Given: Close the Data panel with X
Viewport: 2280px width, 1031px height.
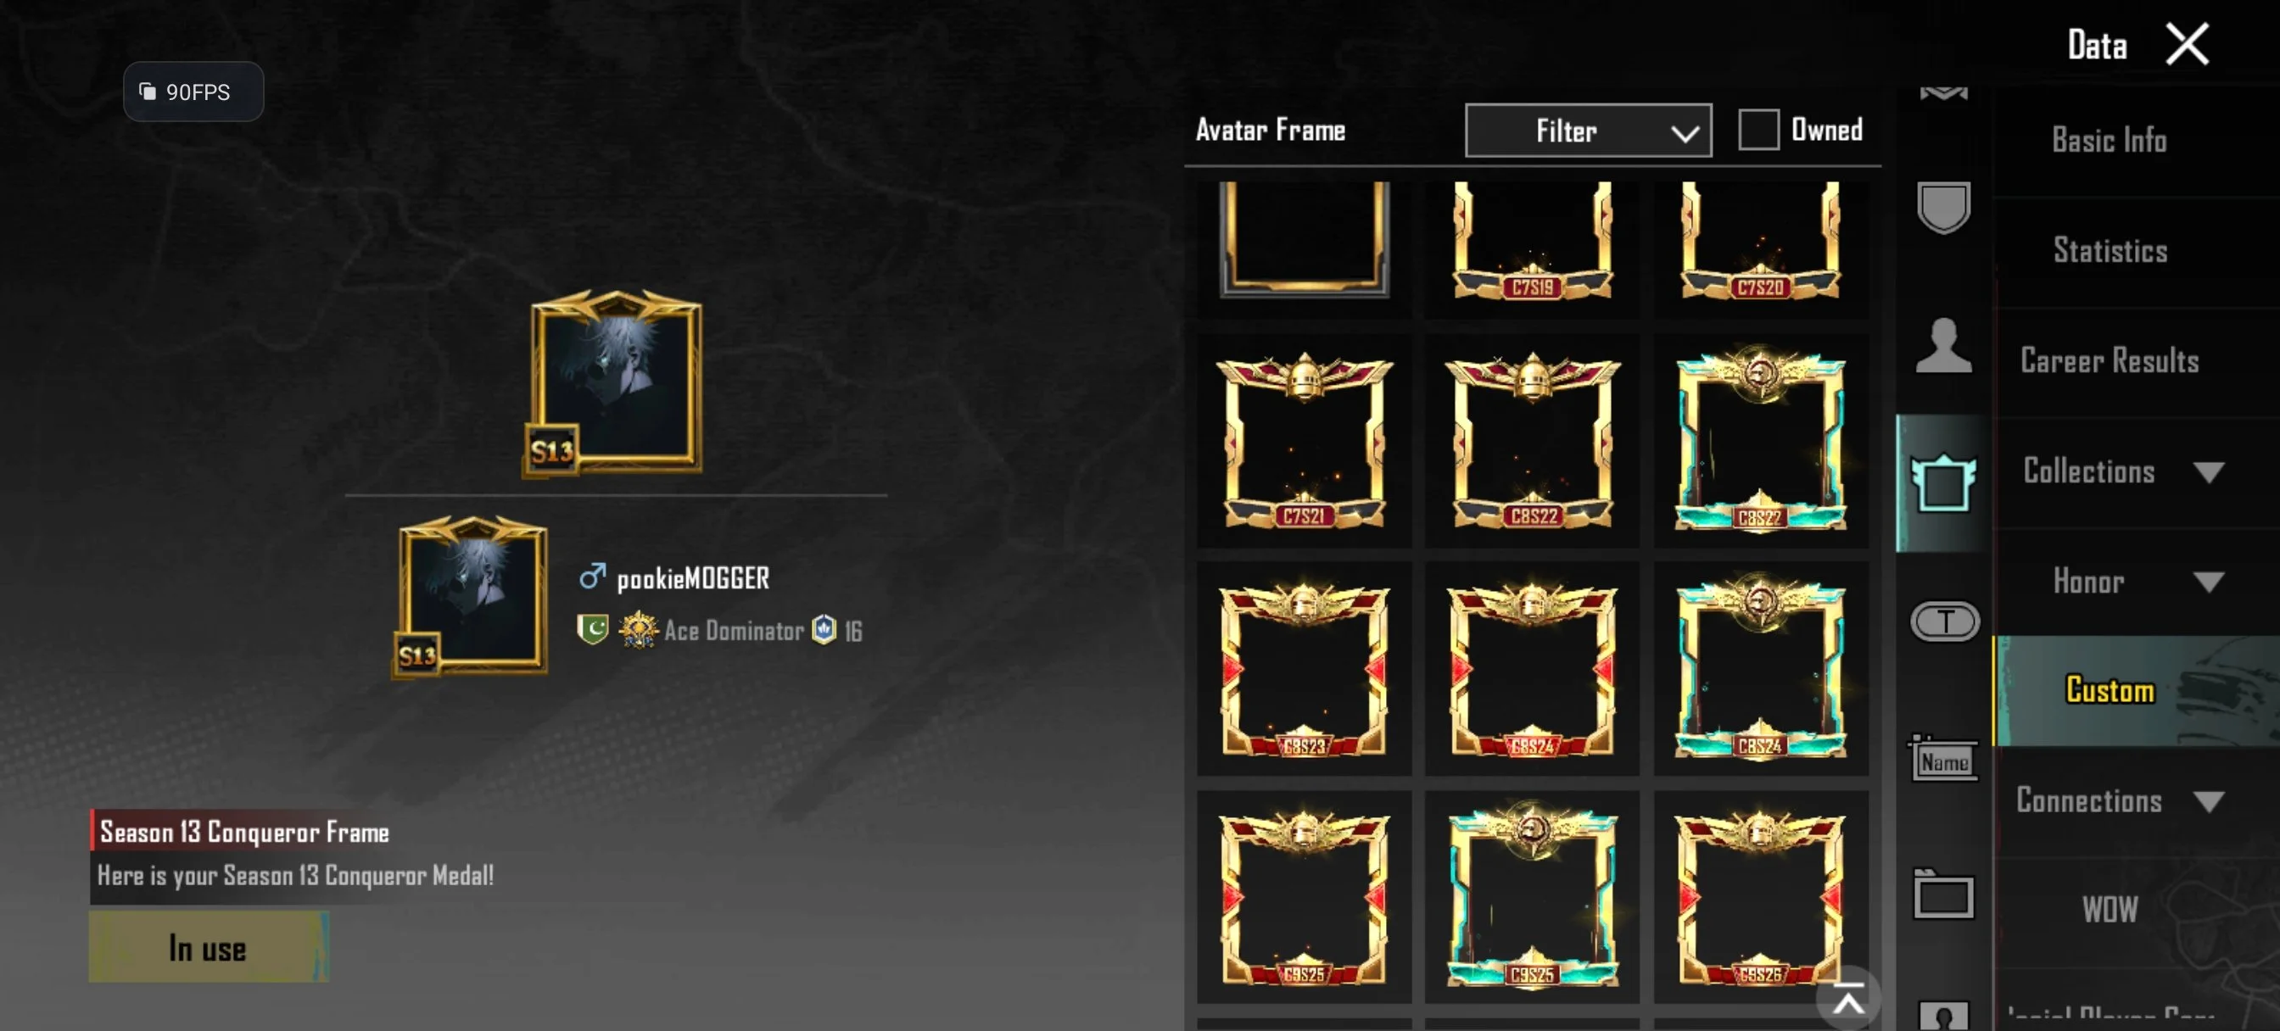Looking at the screenshot, I should pos(2187,44).
